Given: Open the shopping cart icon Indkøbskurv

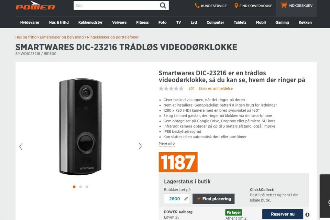Looking at the screenshot, I should [x=284, y=5].
